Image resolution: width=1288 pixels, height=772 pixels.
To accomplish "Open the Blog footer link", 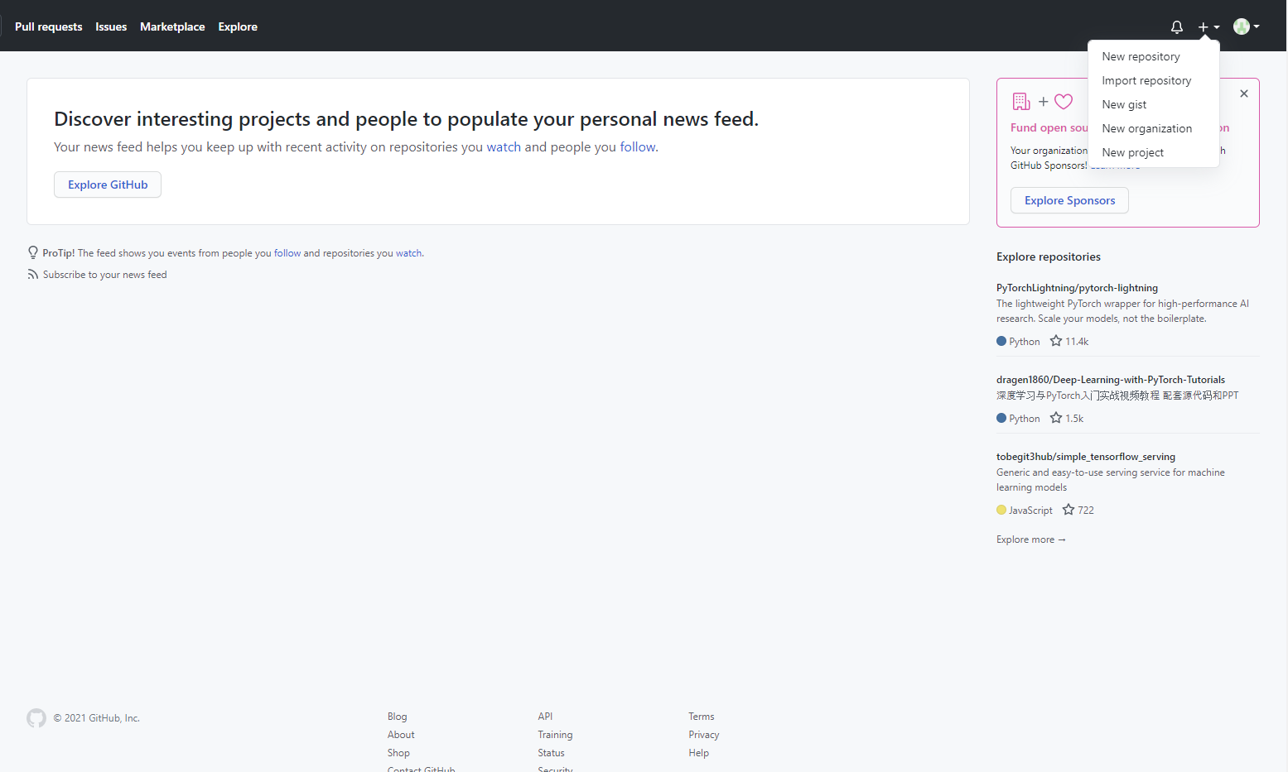I will coord(398,717).
